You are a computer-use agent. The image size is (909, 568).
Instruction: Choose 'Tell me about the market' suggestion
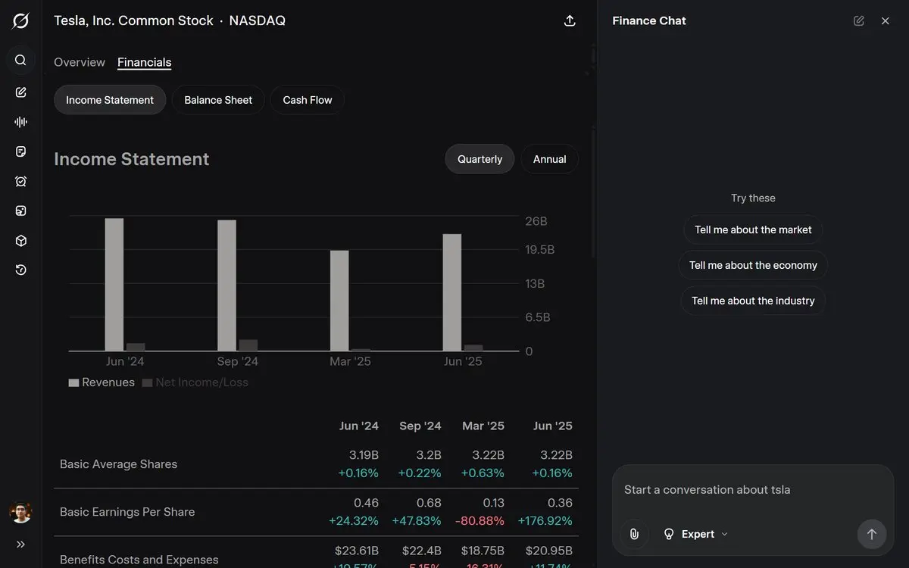click(x=753, y=229)
